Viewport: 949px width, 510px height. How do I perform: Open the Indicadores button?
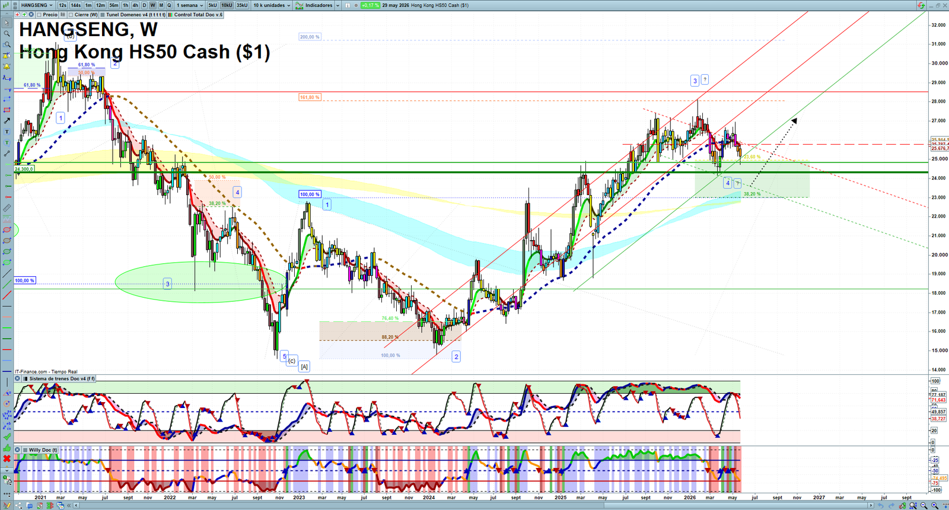[x=314, y=5]
